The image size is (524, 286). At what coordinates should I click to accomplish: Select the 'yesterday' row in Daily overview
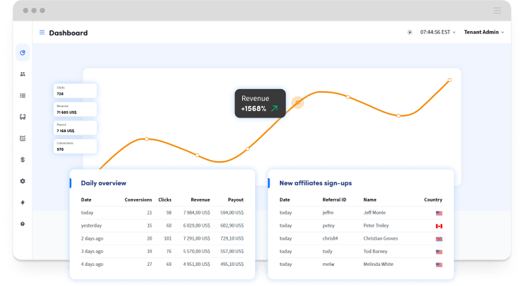pyautogui.click(x=162, y=226)
